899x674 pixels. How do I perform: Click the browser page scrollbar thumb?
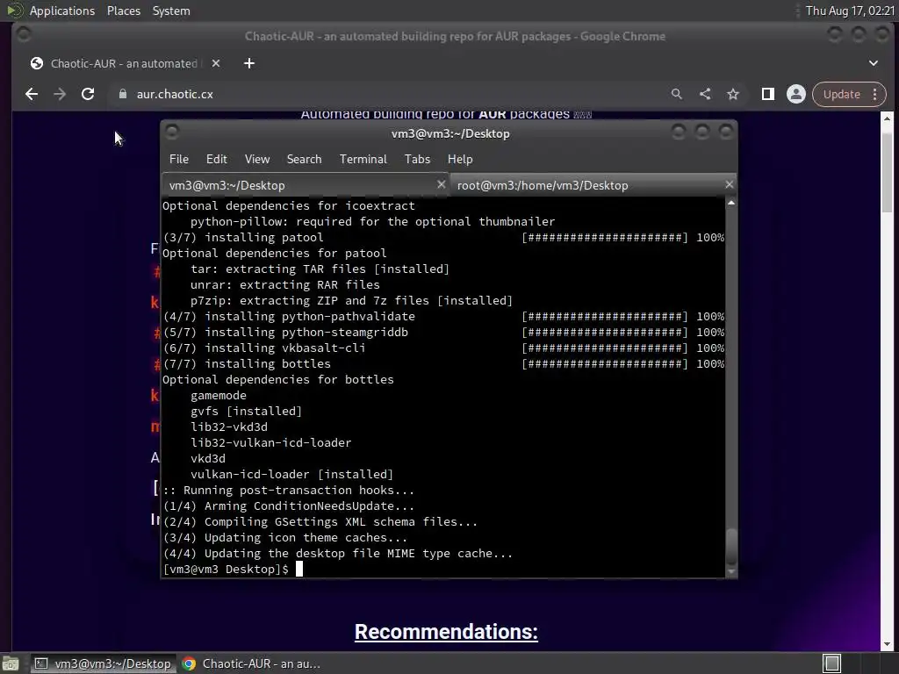(x=887, y=172)
